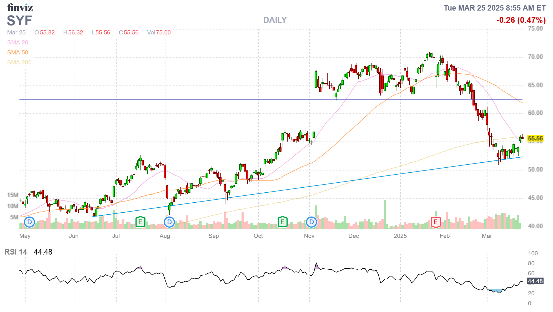Viewport: 553px width, 312px height.
Task: Click the Mar 25 date readout
Action: tap(16, 32)
